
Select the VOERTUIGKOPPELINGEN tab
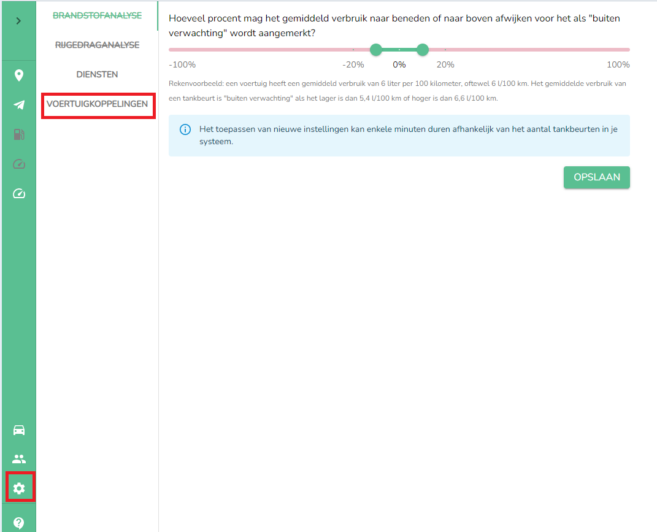click(x=97, y=104)
